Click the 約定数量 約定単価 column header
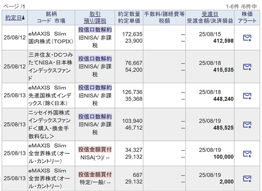 (129, 18)
